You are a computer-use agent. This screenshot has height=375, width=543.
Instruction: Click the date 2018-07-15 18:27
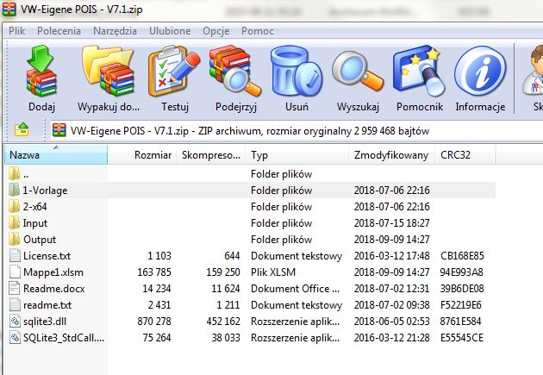click(x=391, y=223)
